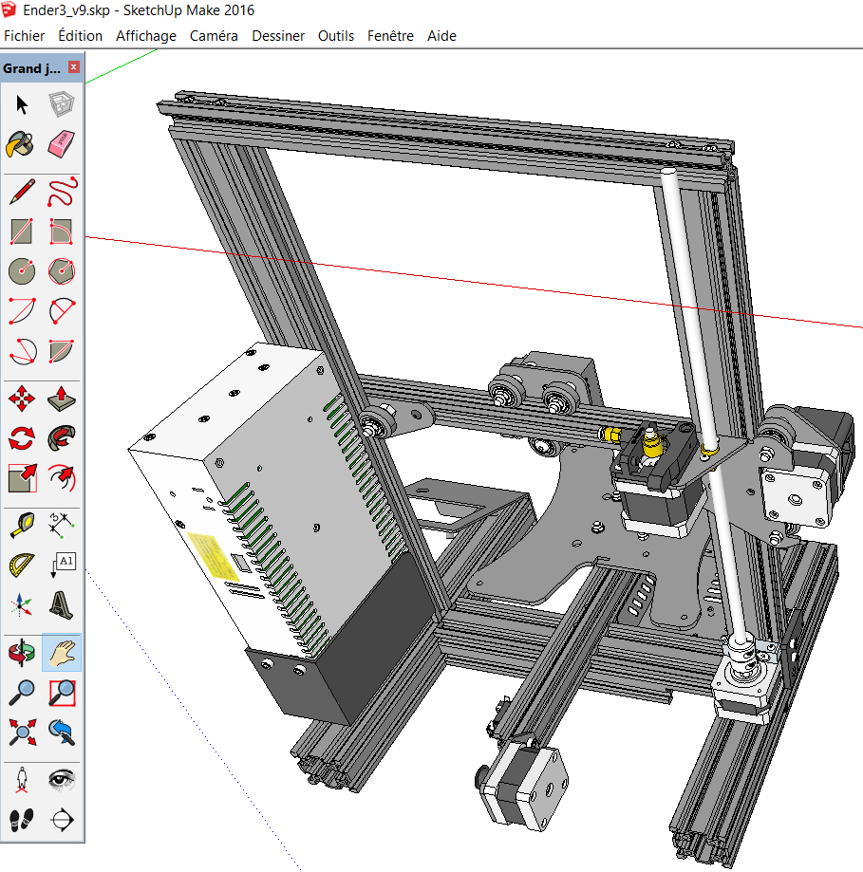The height and width of the screenshot is (872, 863).
Task: Select the Freehand drawing tool
Action: pyautogui.click(x=62, y=192)
